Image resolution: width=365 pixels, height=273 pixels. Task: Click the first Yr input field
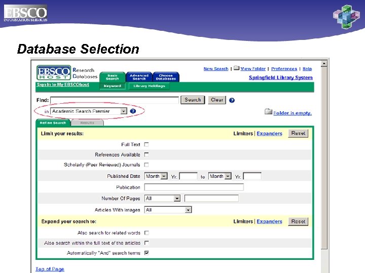[188, 176]
